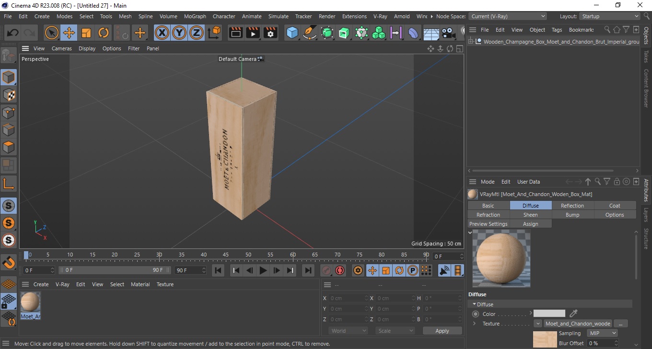Image resolution: width=652 pixels, height=349 pixels.
Task: Switch to Bump tab
Action: coord(572,215)
